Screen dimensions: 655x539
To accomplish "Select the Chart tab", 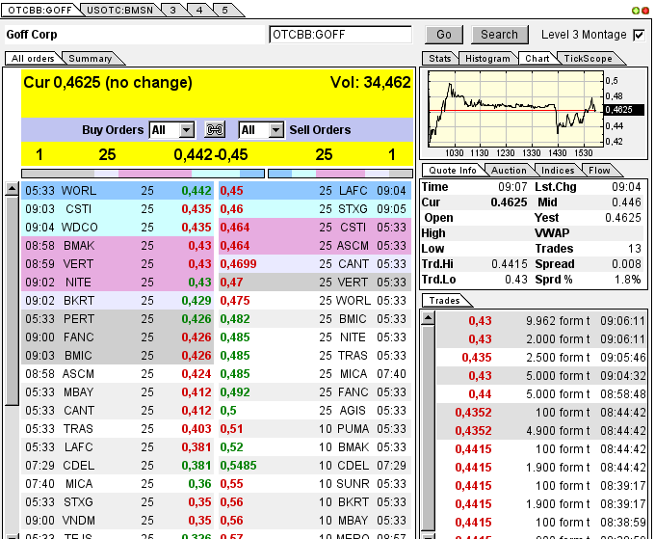I will tap(537, 59).
